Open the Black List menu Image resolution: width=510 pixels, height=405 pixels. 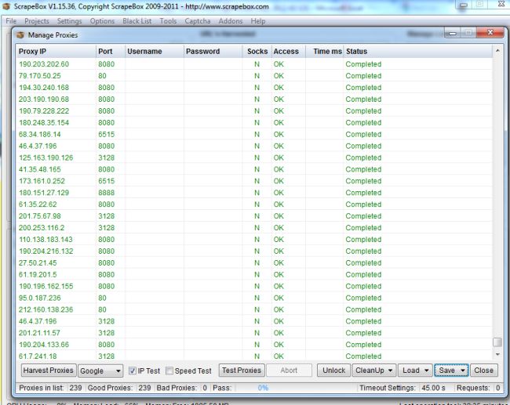point(137,21)
